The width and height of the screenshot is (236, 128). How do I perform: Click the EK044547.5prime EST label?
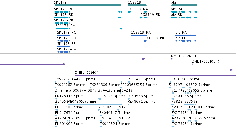115,113
